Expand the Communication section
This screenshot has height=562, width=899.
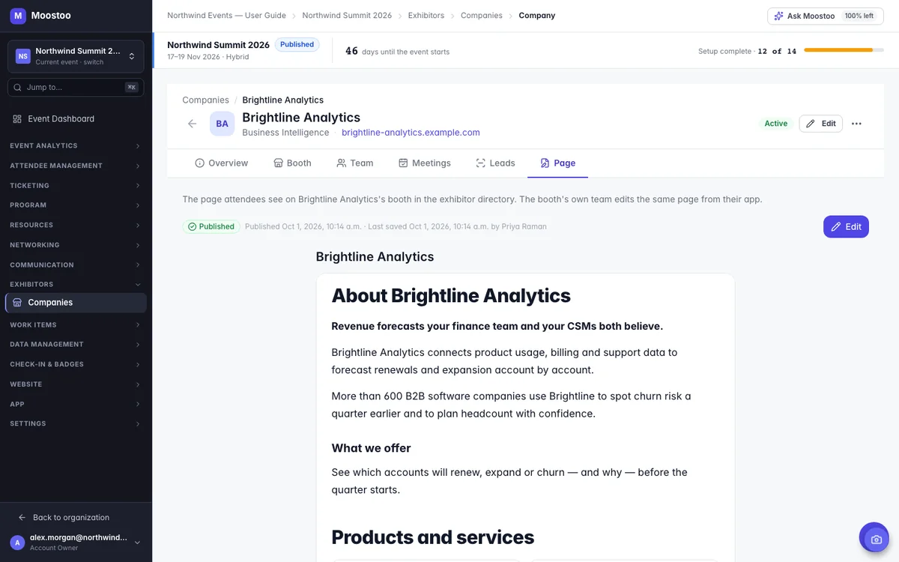click(x=76, y=265)
